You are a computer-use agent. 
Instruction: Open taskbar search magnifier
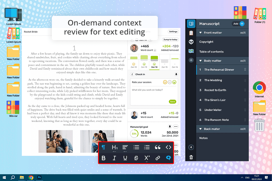coord(13,178)
